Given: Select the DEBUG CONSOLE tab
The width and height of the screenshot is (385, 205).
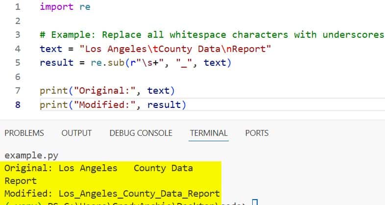Looking at the screenshot, I should point(141,133).
